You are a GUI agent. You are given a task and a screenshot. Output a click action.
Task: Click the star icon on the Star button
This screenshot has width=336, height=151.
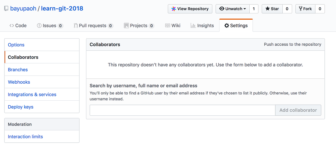click(x=267, y=9)
